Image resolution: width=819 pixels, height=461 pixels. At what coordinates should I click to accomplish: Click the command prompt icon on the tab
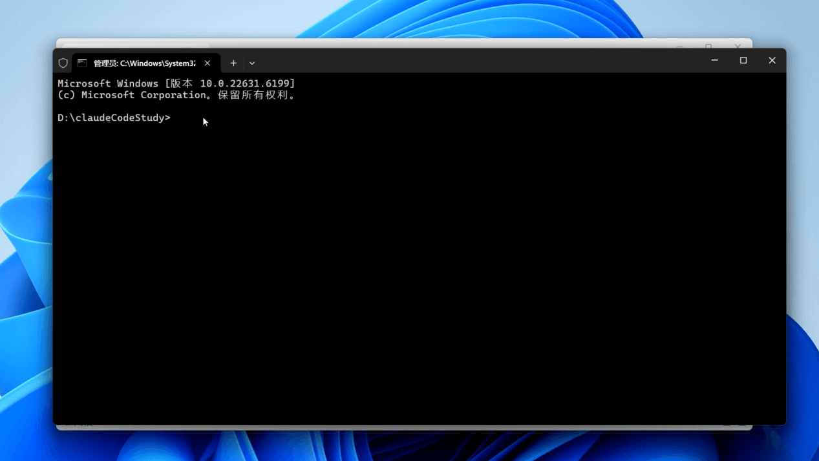point(82,63)
